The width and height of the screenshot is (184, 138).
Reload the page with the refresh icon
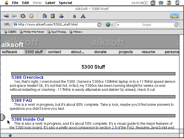(x=23, y=16)
